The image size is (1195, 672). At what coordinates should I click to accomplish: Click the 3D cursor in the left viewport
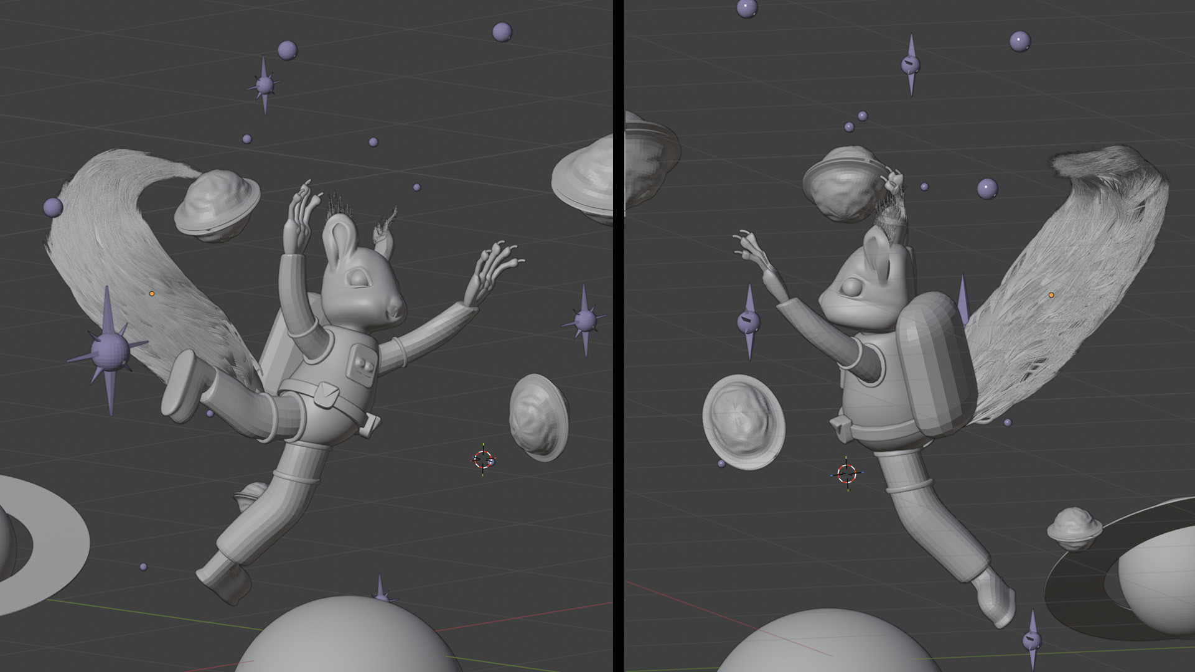483,460
